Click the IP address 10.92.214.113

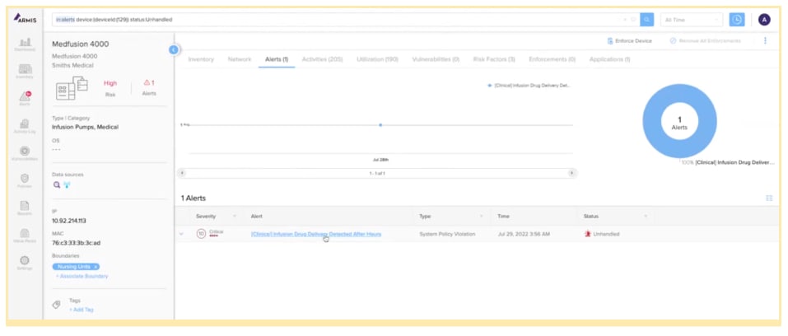click(x=69, y=221)
